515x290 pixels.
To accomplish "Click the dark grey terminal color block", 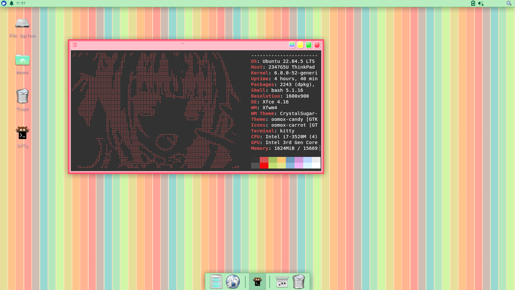I will tap(255, 166).
